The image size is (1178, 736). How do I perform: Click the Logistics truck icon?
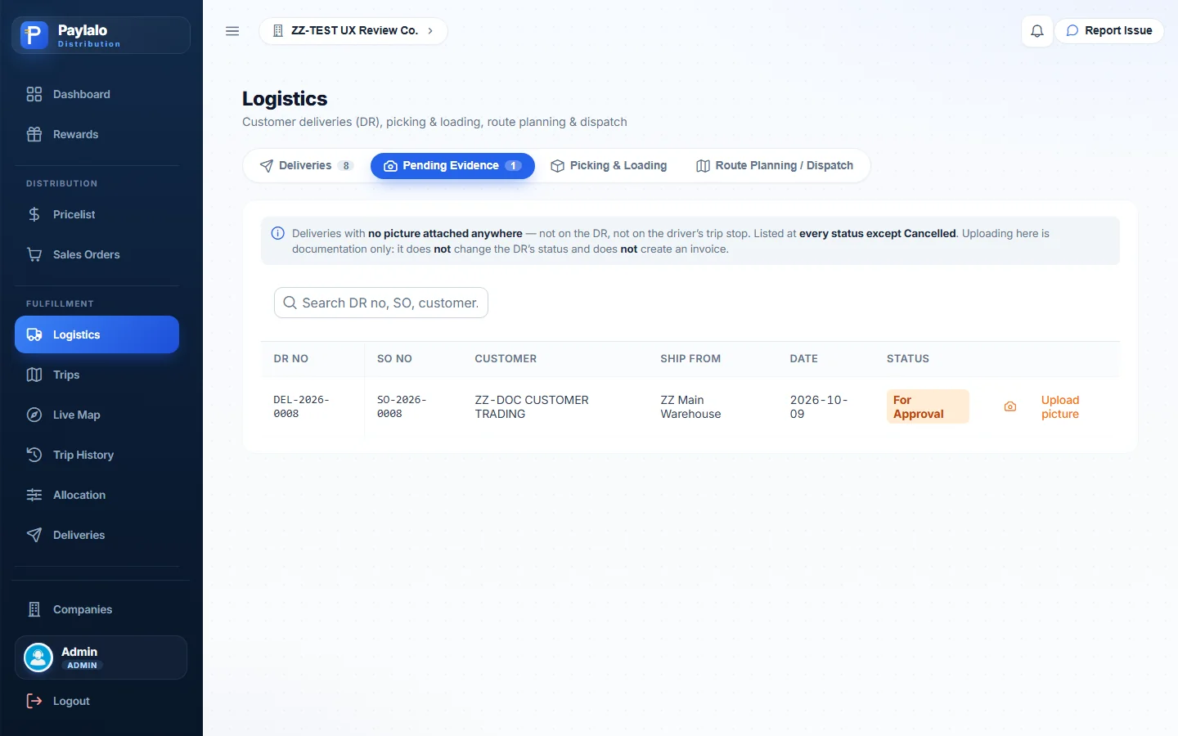[34, 334]
